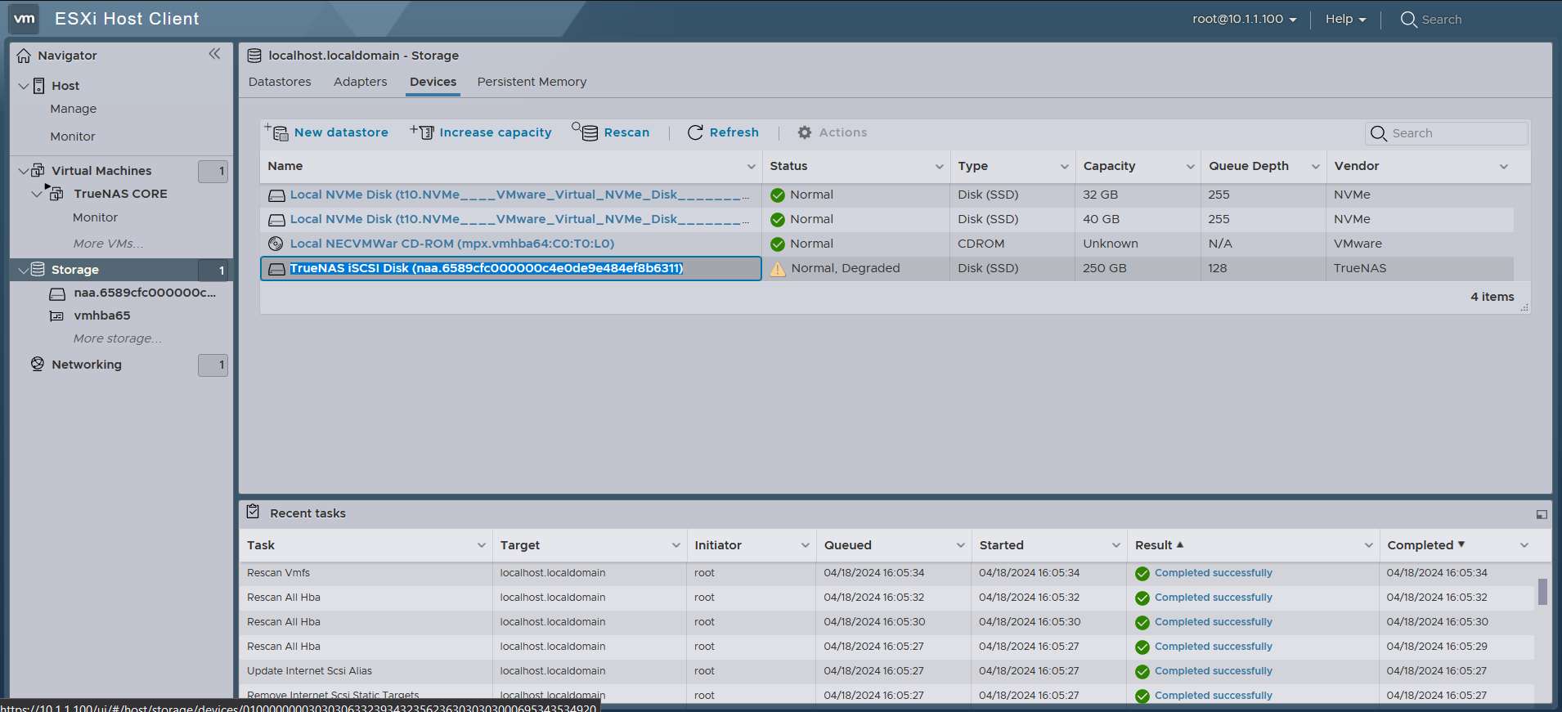Click the Refresh circular arrow icon
Viewport: 1562px width, 712px height.
(x=695, y=132)
